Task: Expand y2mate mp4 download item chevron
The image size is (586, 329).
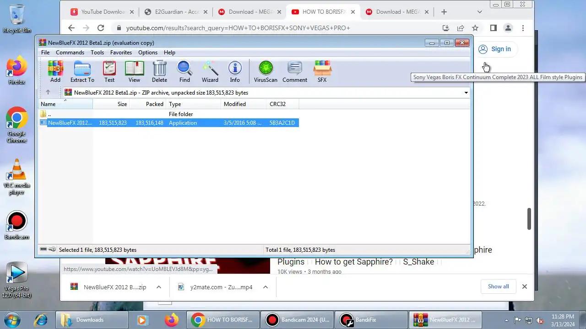Action: [266, 287]
